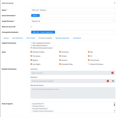The width and height of the screenshot is (117, 117).
Task: Switch to the Startup tab
Action: coord(6,38)
